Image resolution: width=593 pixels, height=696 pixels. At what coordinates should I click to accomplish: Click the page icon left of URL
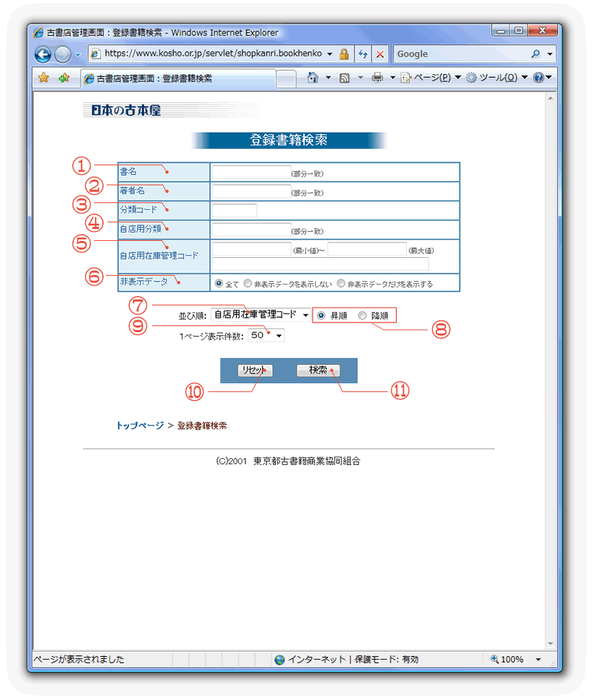pos(95,54)
